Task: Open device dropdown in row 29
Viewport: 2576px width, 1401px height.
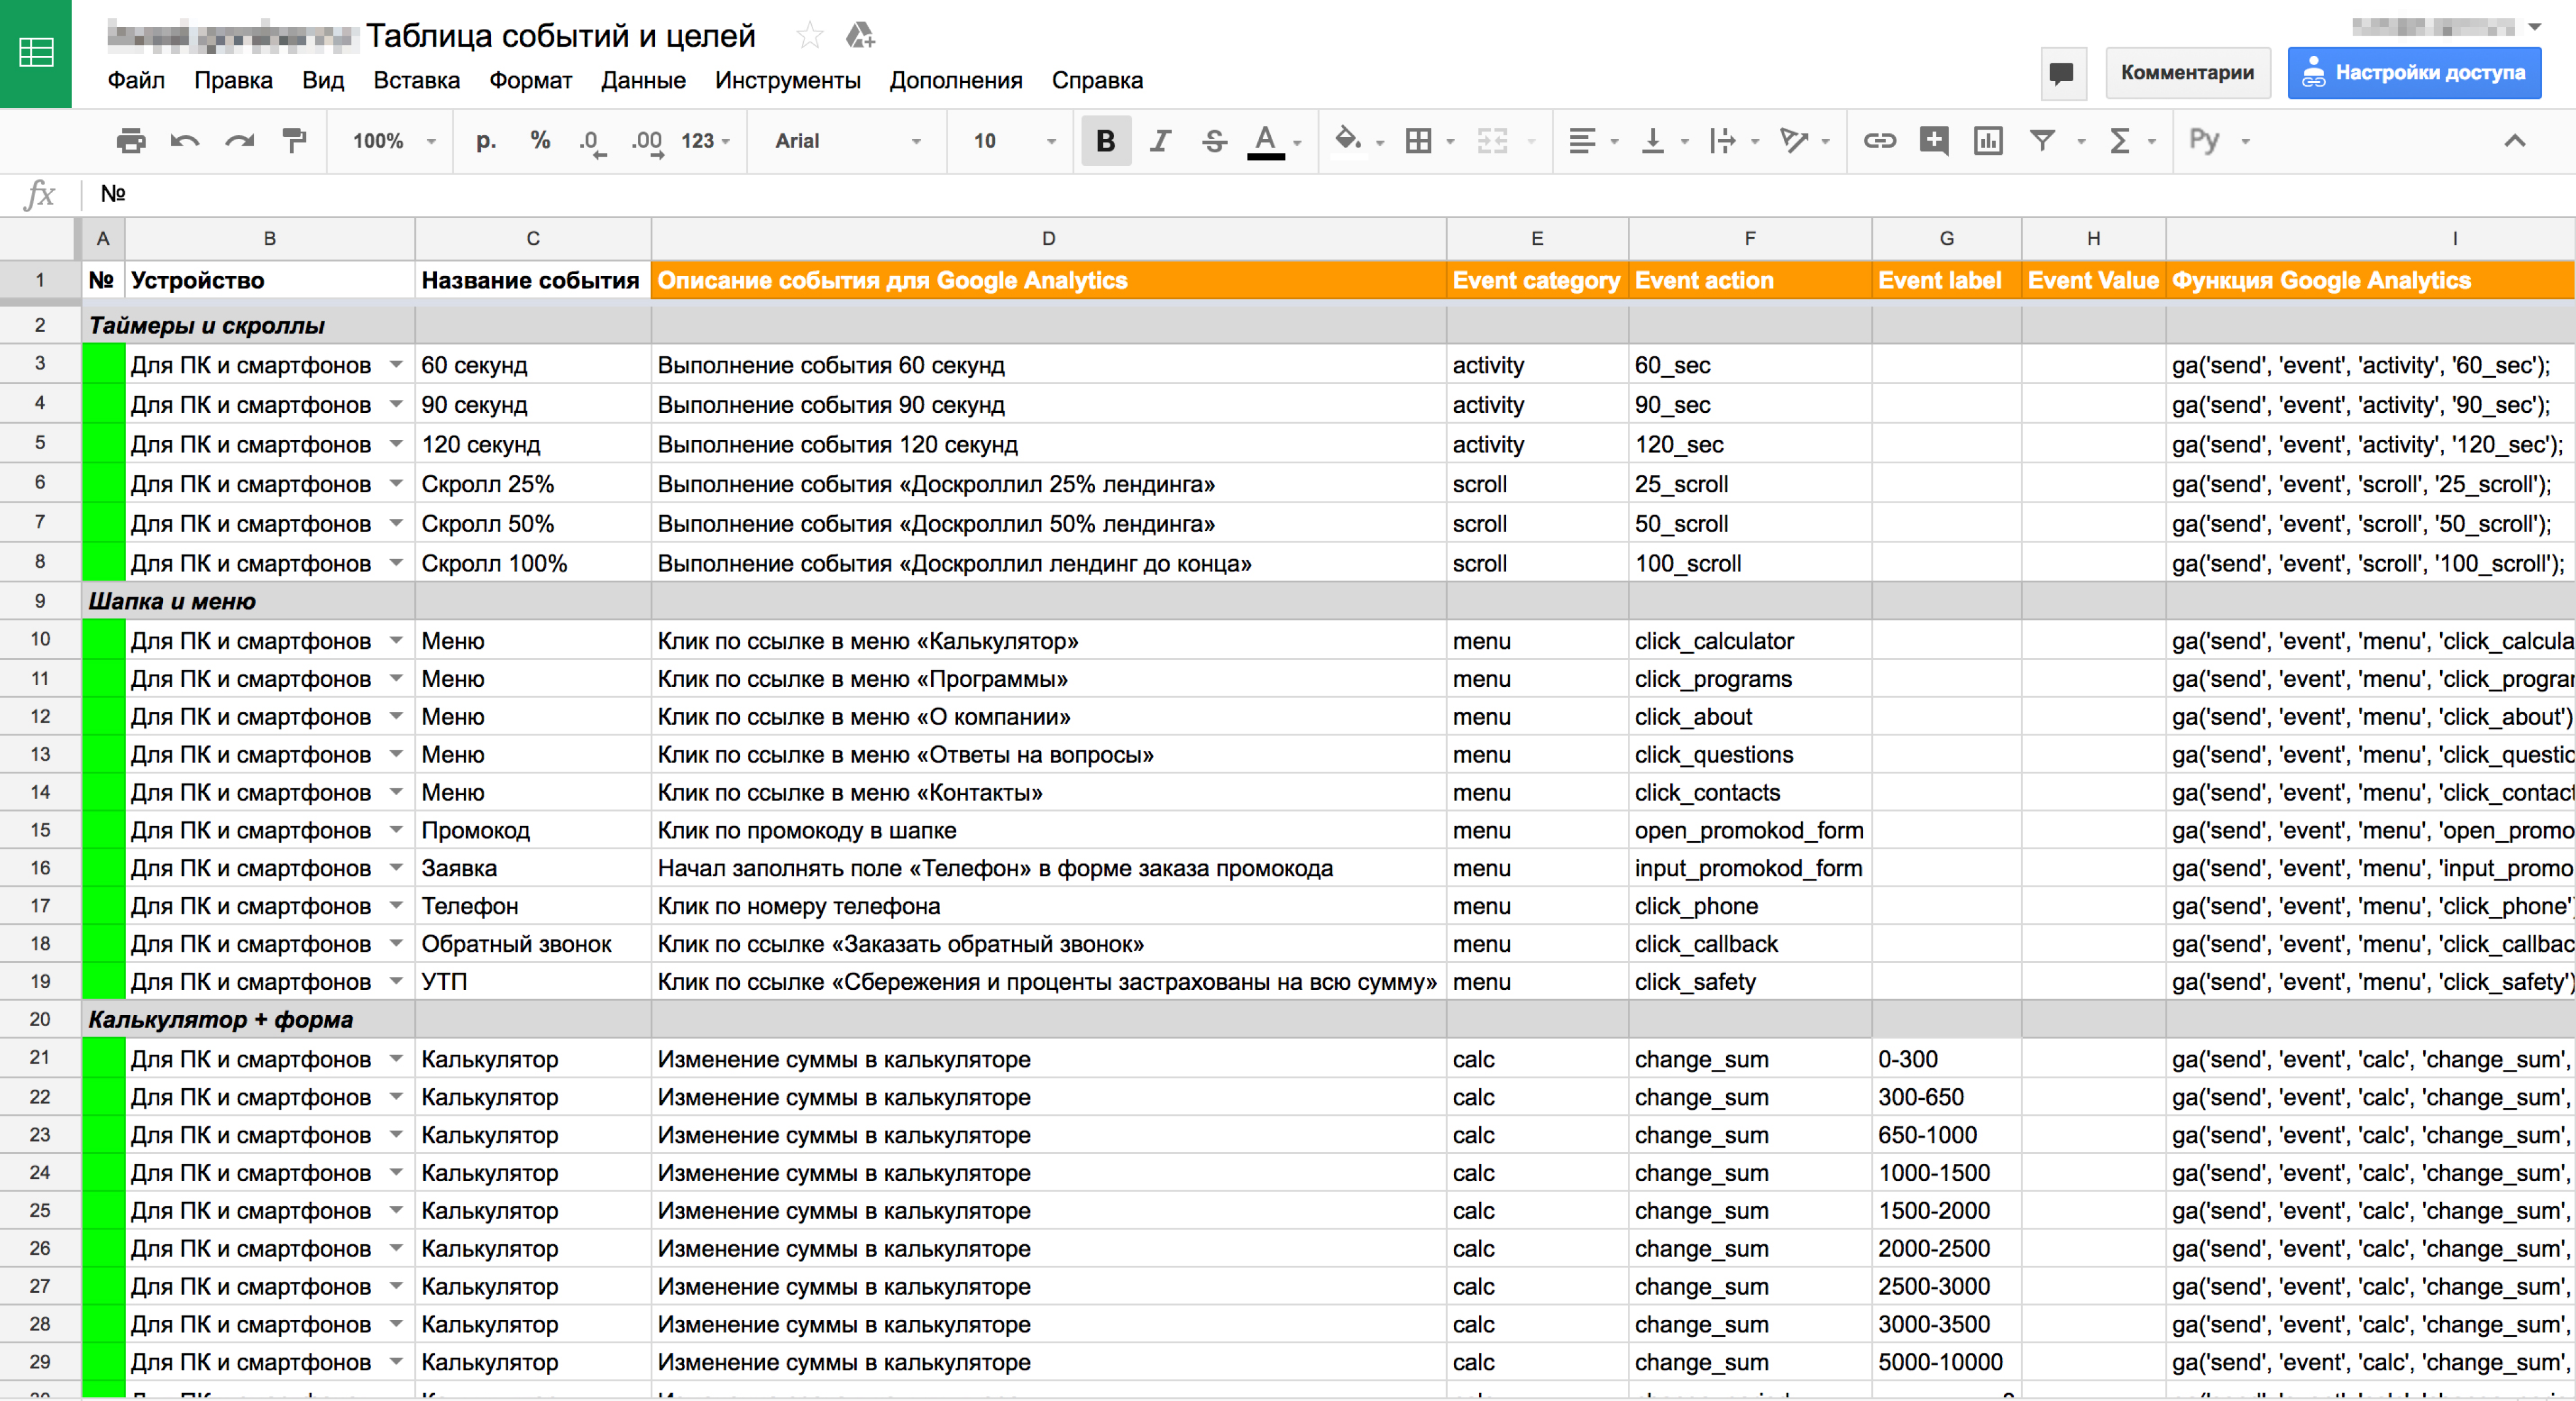Action: 396,1362
